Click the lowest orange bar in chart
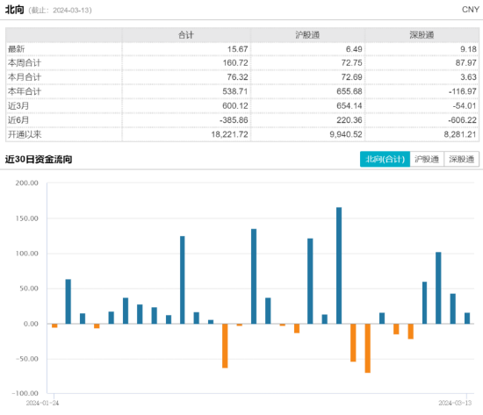 (x=367, y=348)
